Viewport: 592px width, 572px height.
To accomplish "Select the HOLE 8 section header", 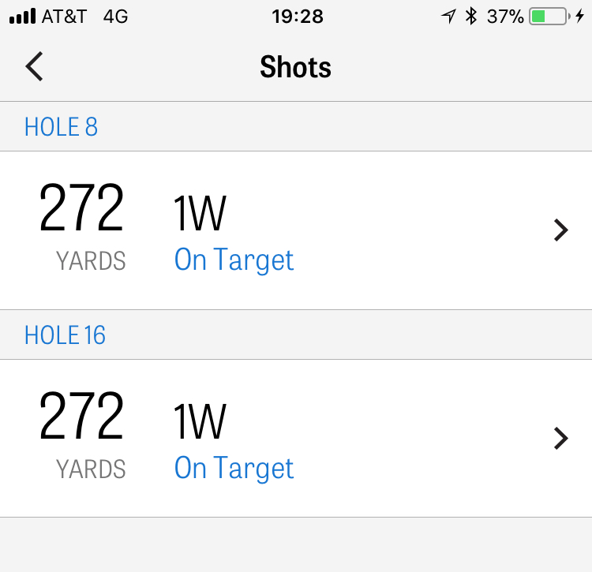I will tap(62, 127).
